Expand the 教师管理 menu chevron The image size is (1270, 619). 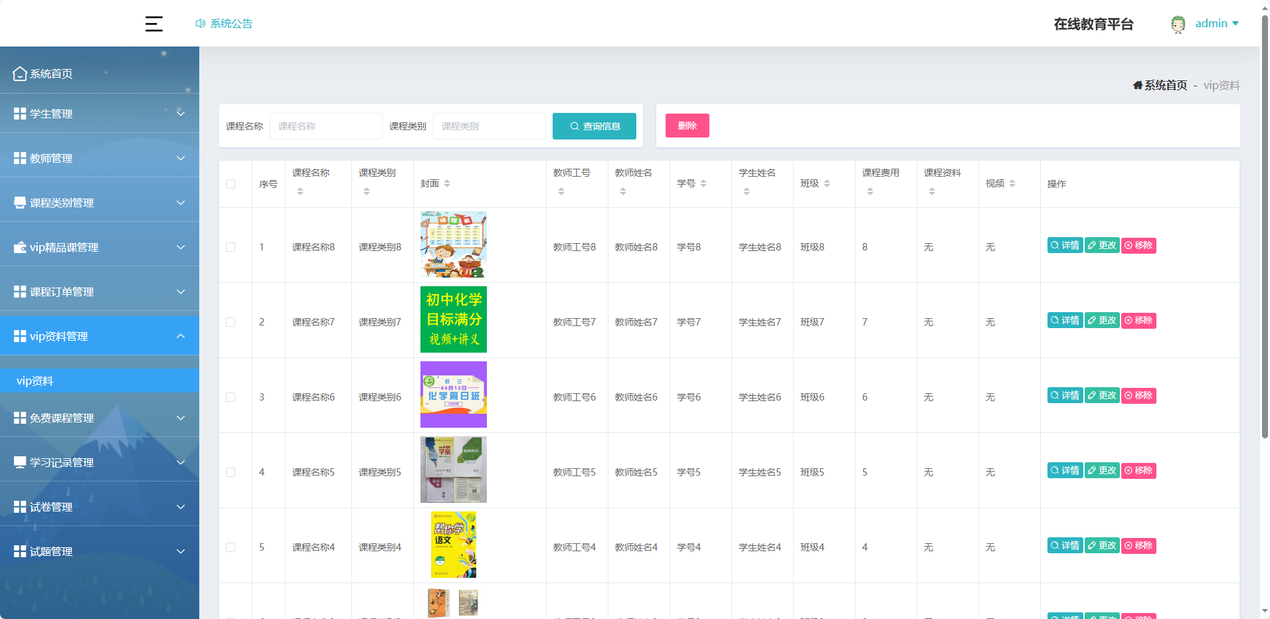(x=181, y=158)
